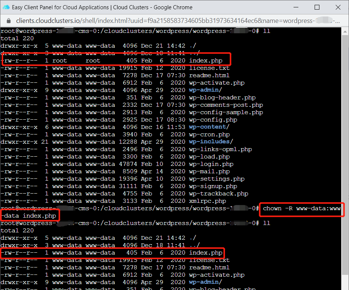Click the root-owned index.php listing line
349x290 pixels.
[115, 61]
